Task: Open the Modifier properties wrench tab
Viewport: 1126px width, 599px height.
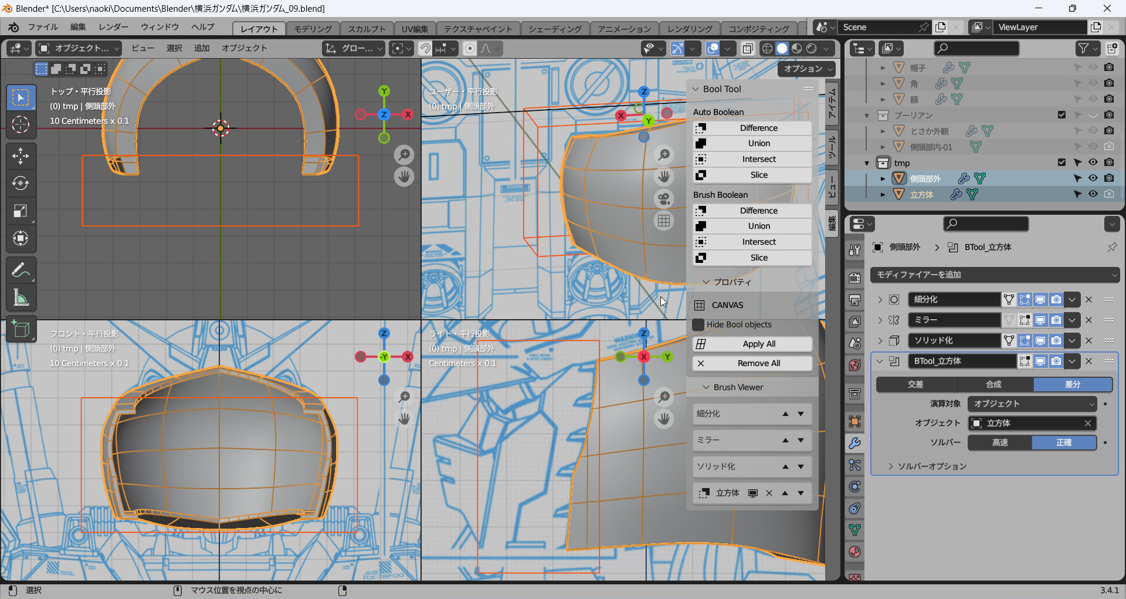Action: 854,444
